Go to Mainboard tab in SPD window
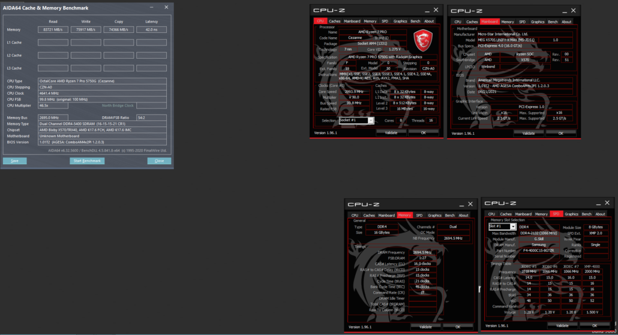Screen dimensions: 618x335 coord(523,214)
